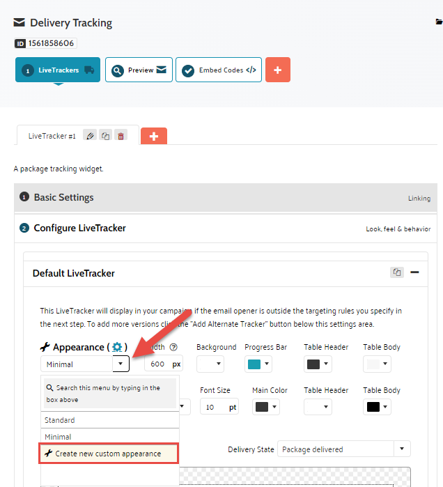
Task: Click the Linking label in Basic Settings
Action: tap(419, 198)
